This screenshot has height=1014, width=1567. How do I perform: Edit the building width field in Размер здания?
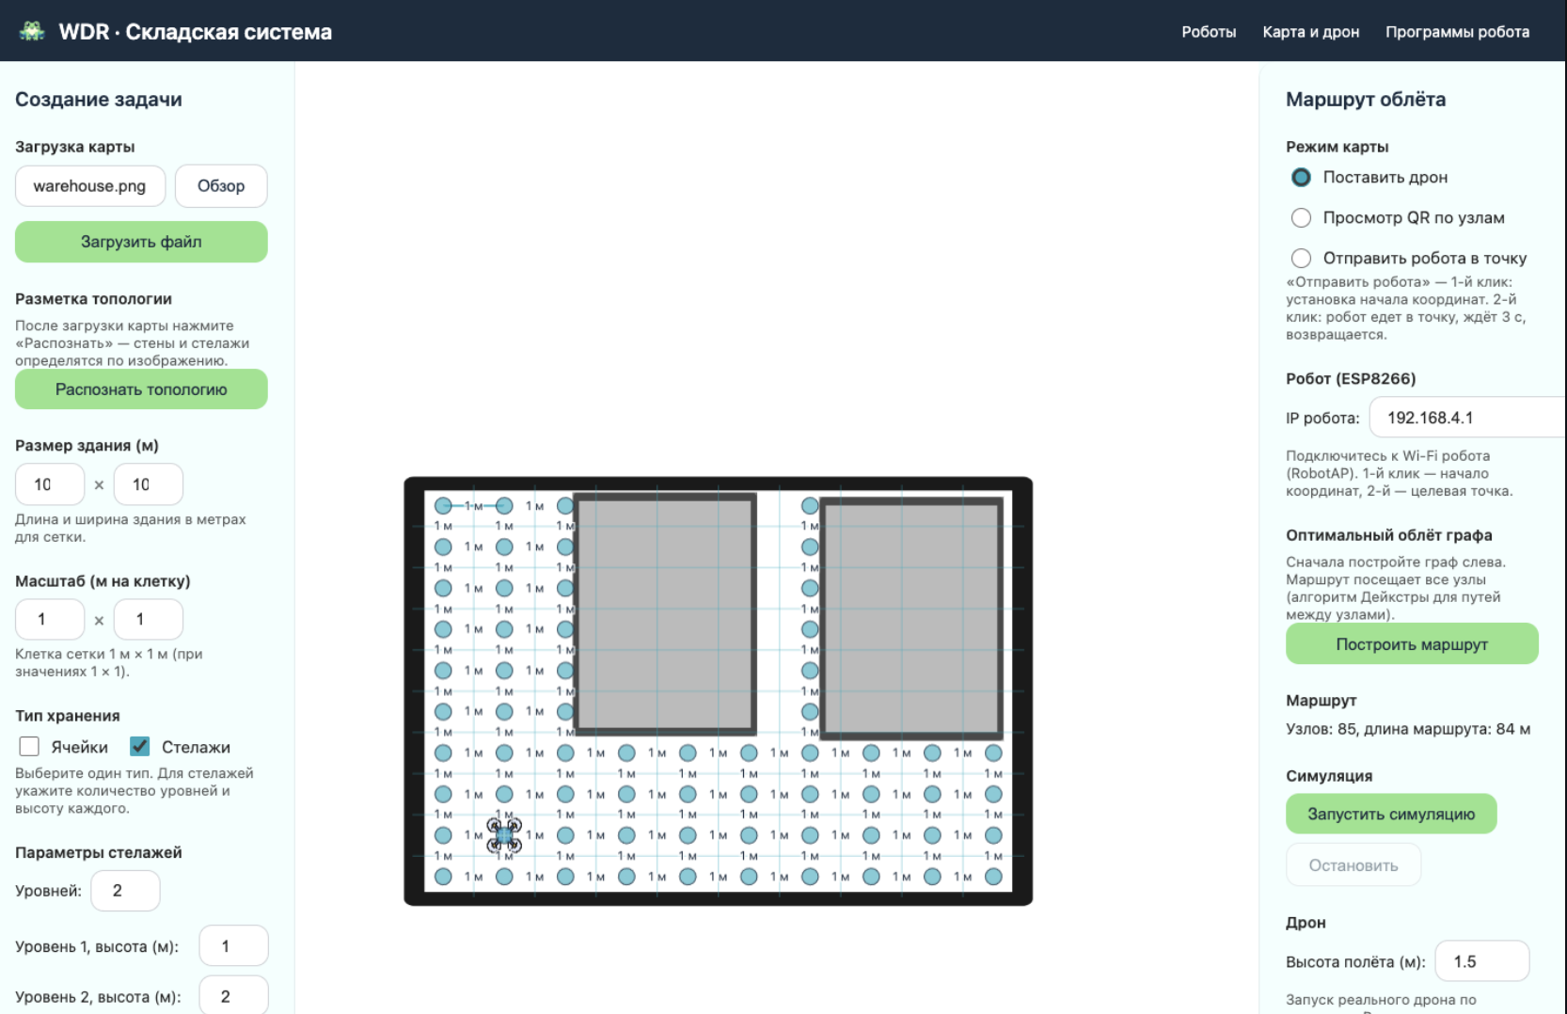point(149,484)
